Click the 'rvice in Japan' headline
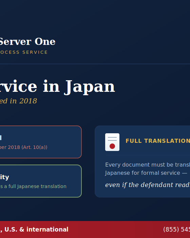This screenshot has width=190, height=238. point(57,87)
